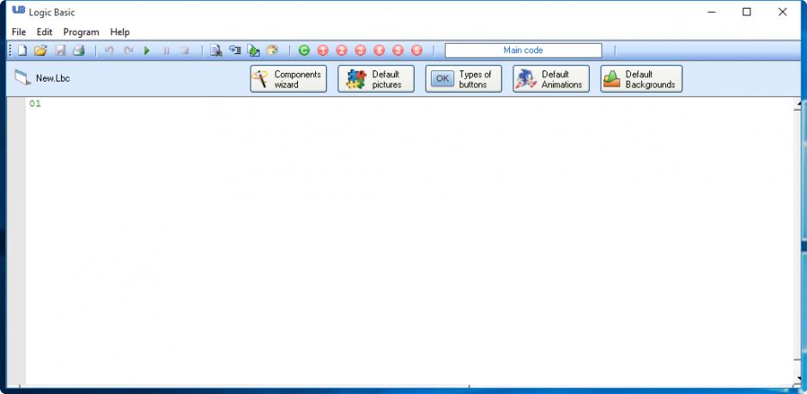Click the Main code field
The image size is (807, 394).
(x=523, y=51)
